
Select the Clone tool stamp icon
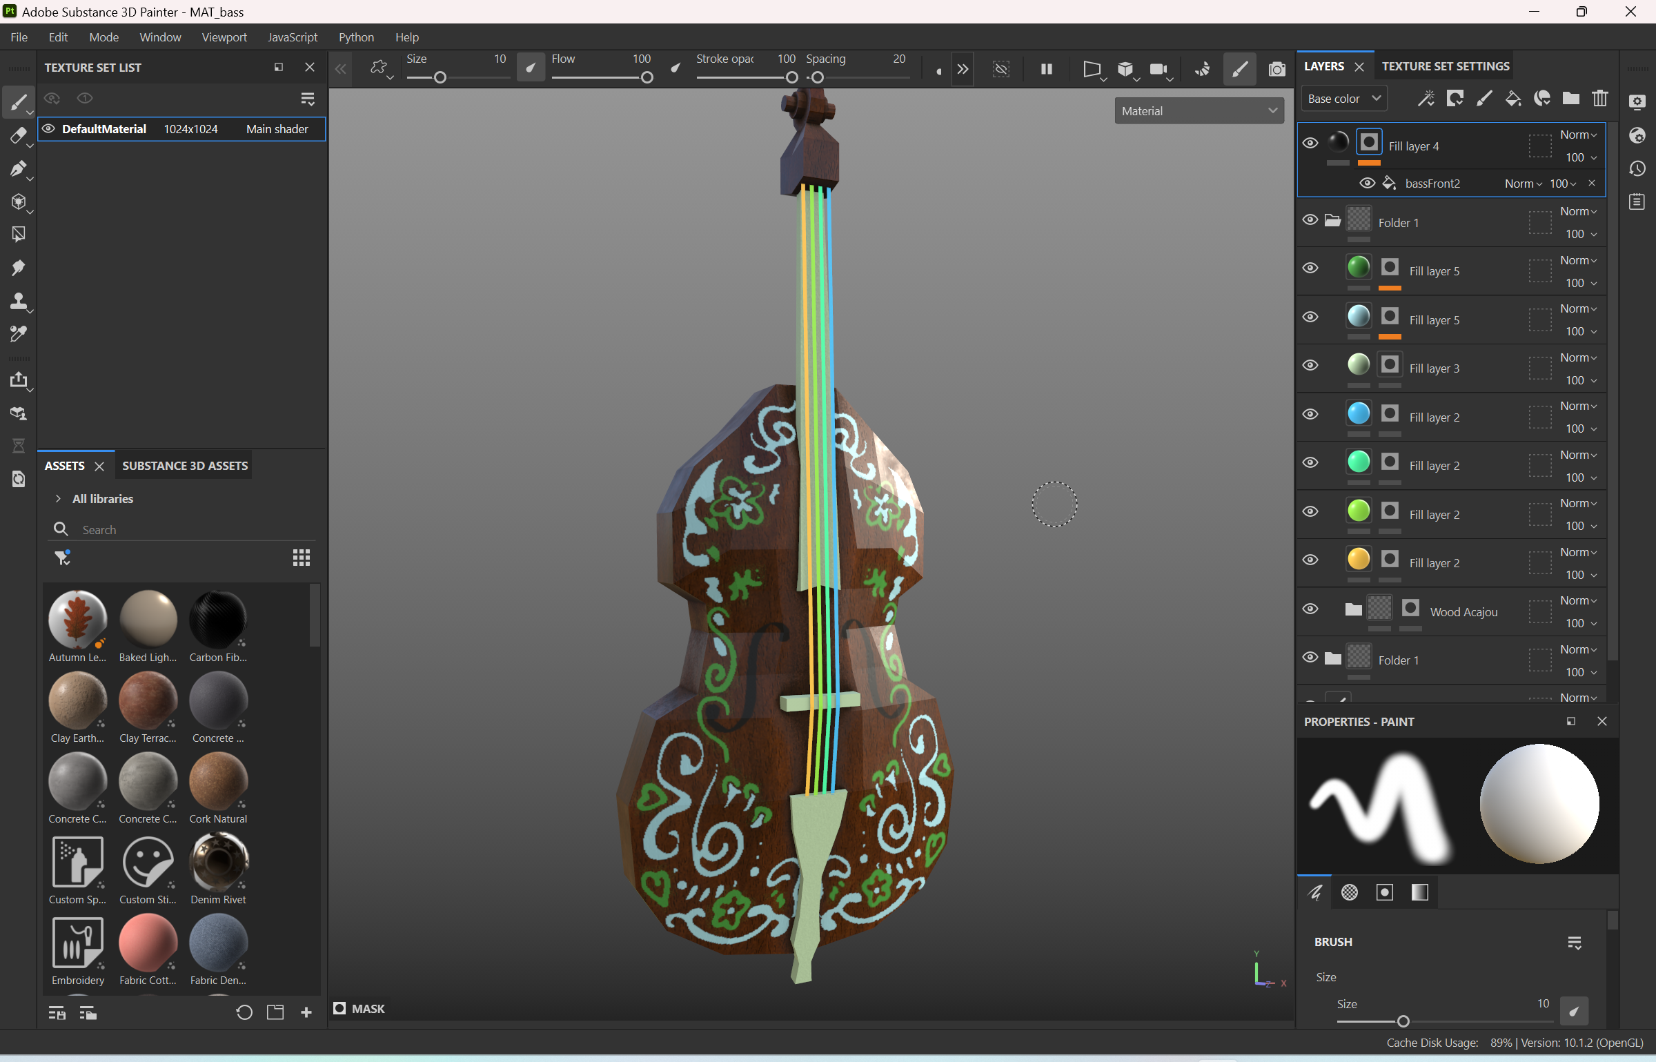(18, 301)
